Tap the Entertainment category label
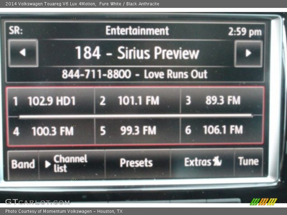Viewport: 287px width, 215px height. (x=137, y=30)
